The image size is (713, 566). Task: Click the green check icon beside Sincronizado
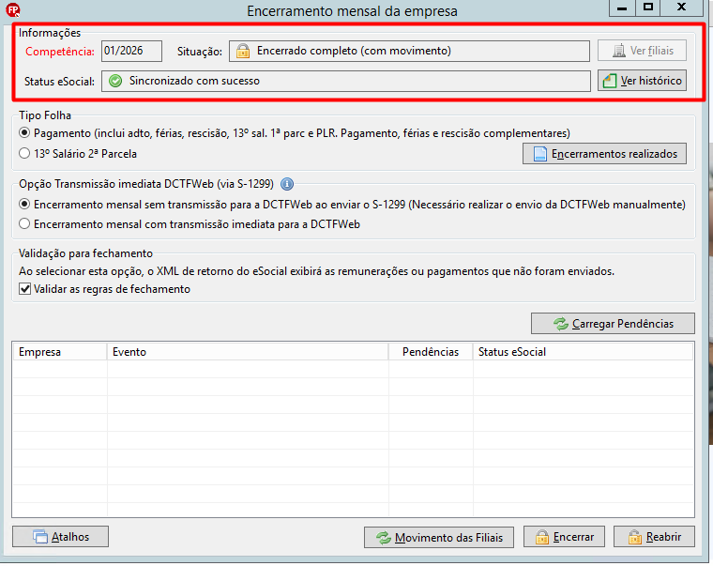point(115,81)
